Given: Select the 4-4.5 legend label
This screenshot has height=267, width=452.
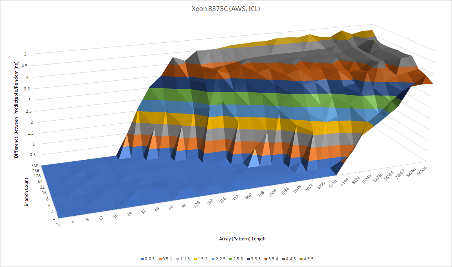Looking at the screenshot, I should (291, 259).
